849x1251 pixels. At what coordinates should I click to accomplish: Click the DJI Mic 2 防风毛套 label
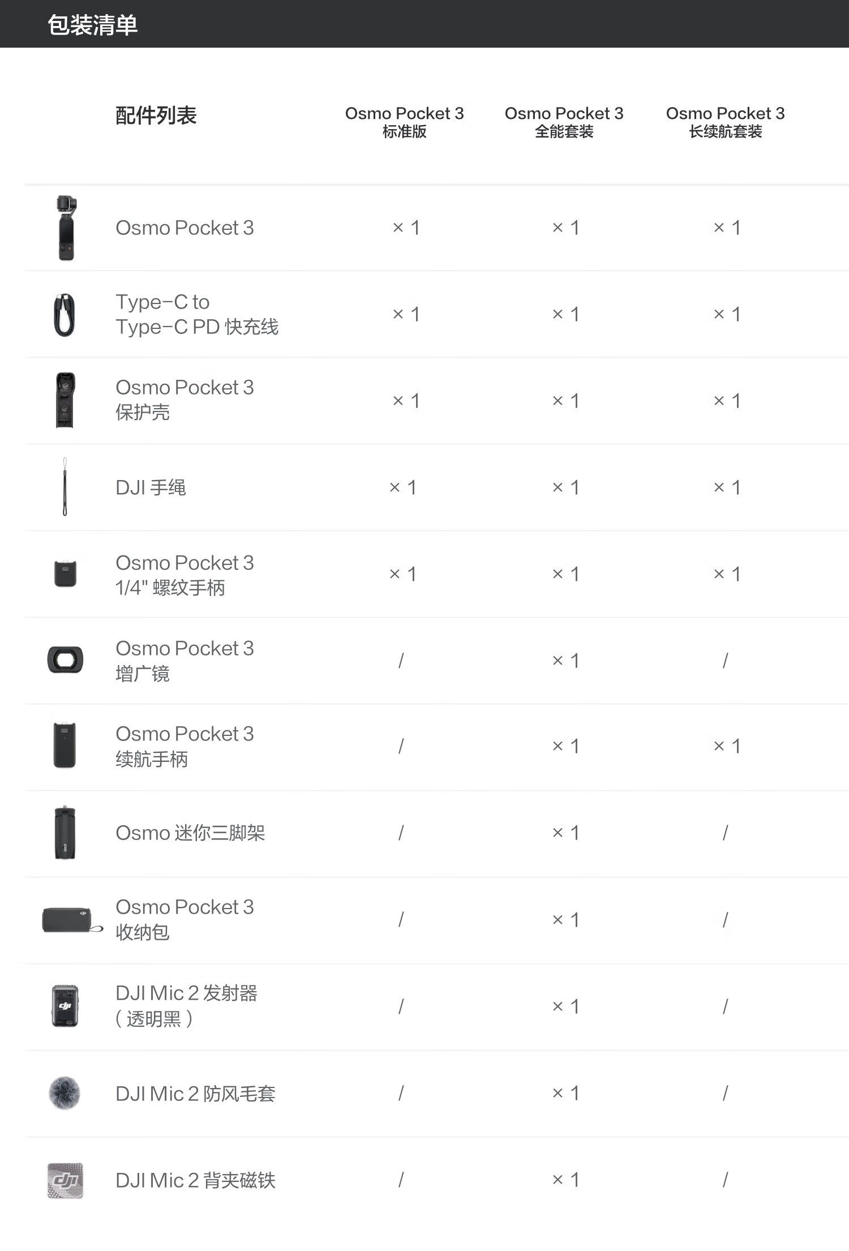click(195, 1094)
